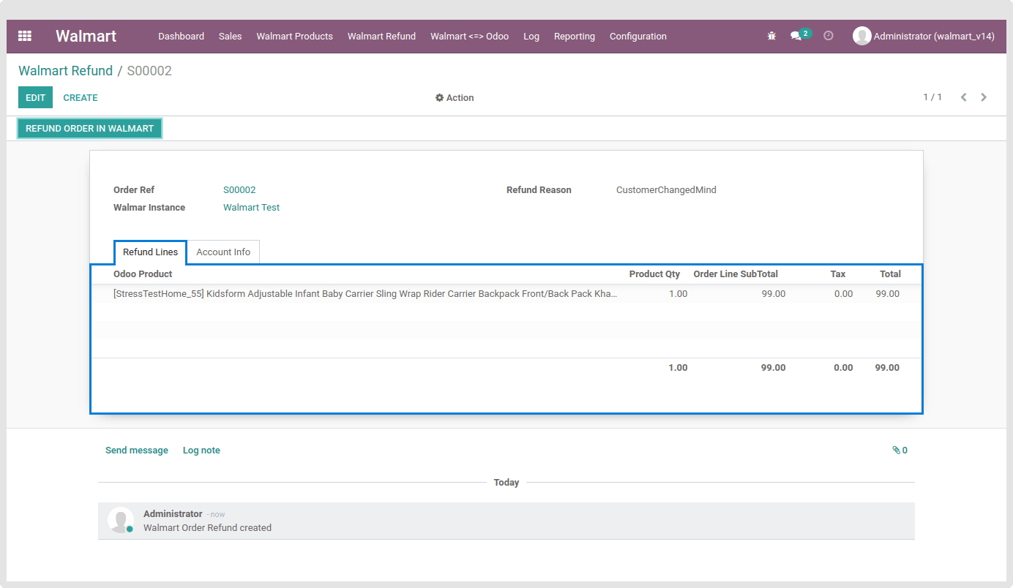
Task: Open the Configuration menu
Action: 638,36
